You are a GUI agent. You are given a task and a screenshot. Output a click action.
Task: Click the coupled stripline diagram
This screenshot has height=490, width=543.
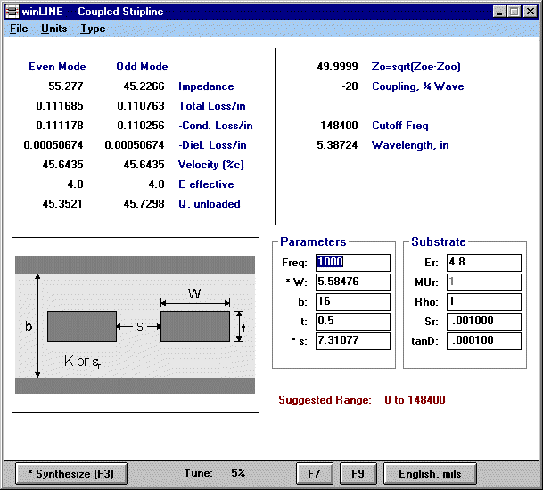coord(136,325)
